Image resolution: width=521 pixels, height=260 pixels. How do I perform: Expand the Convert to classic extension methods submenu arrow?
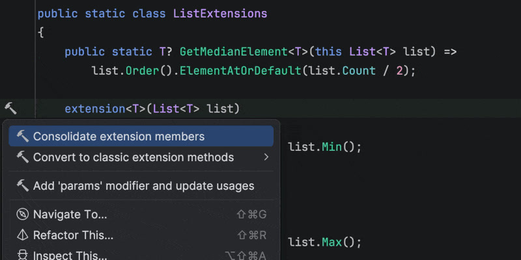(266, 157)
